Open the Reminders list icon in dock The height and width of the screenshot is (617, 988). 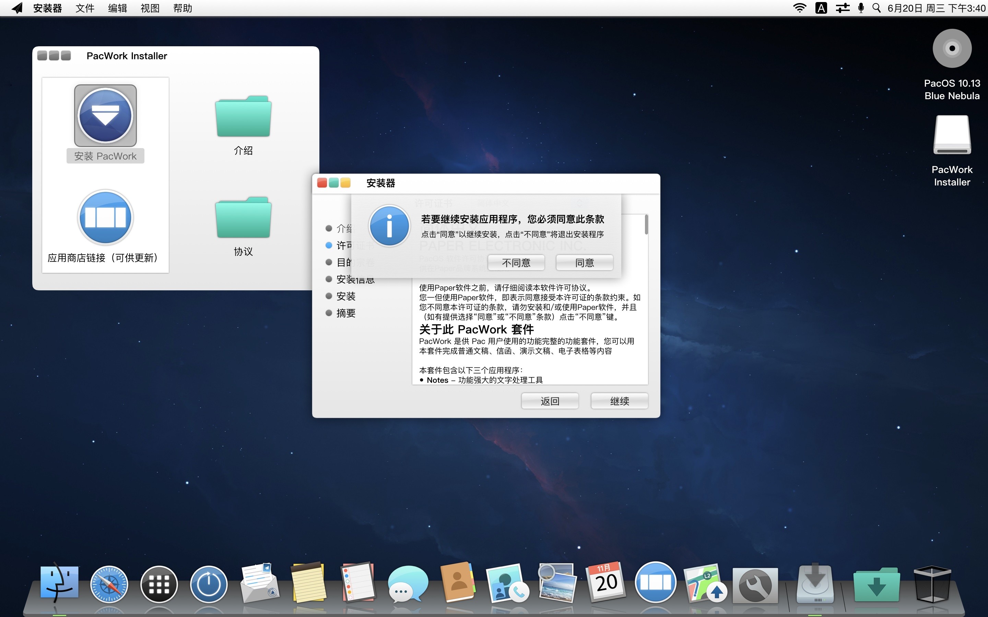click(358, 583)
